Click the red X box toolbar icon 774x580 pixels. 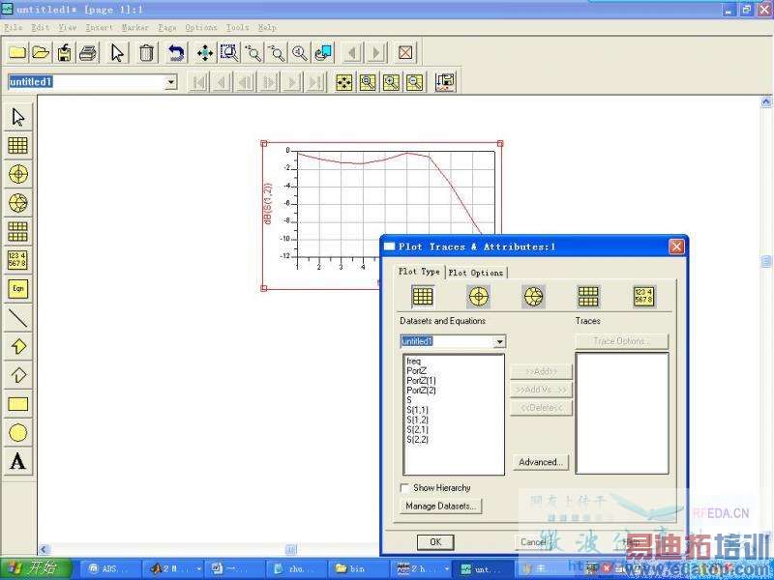click(x=404, y=52)
